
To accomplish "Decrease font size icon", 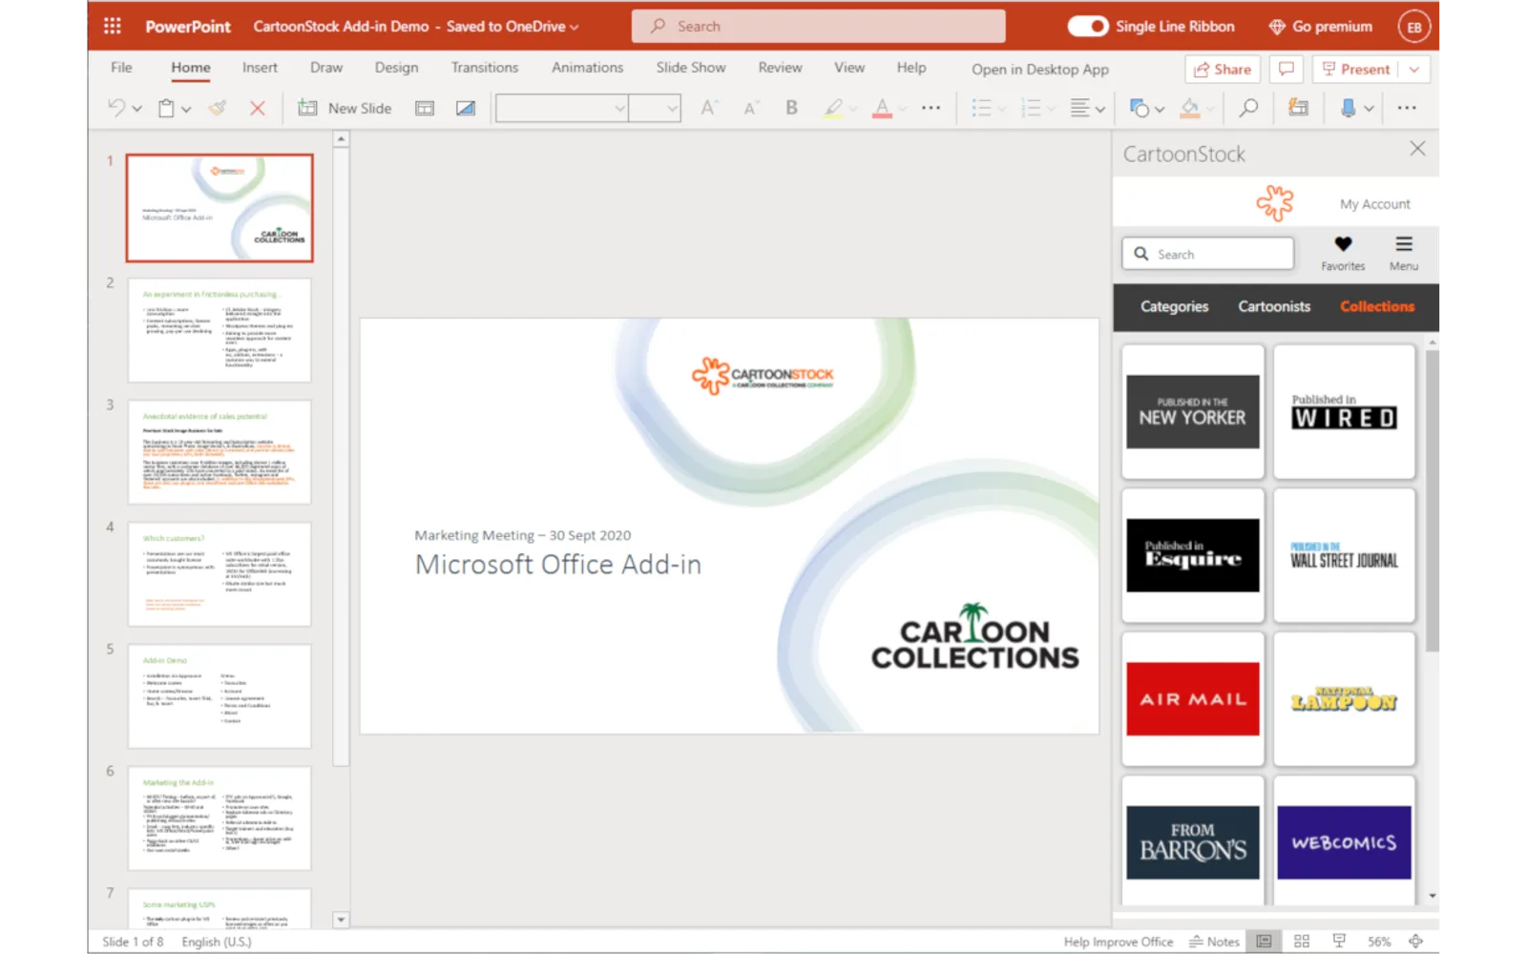I will click(x=751, y=108).
